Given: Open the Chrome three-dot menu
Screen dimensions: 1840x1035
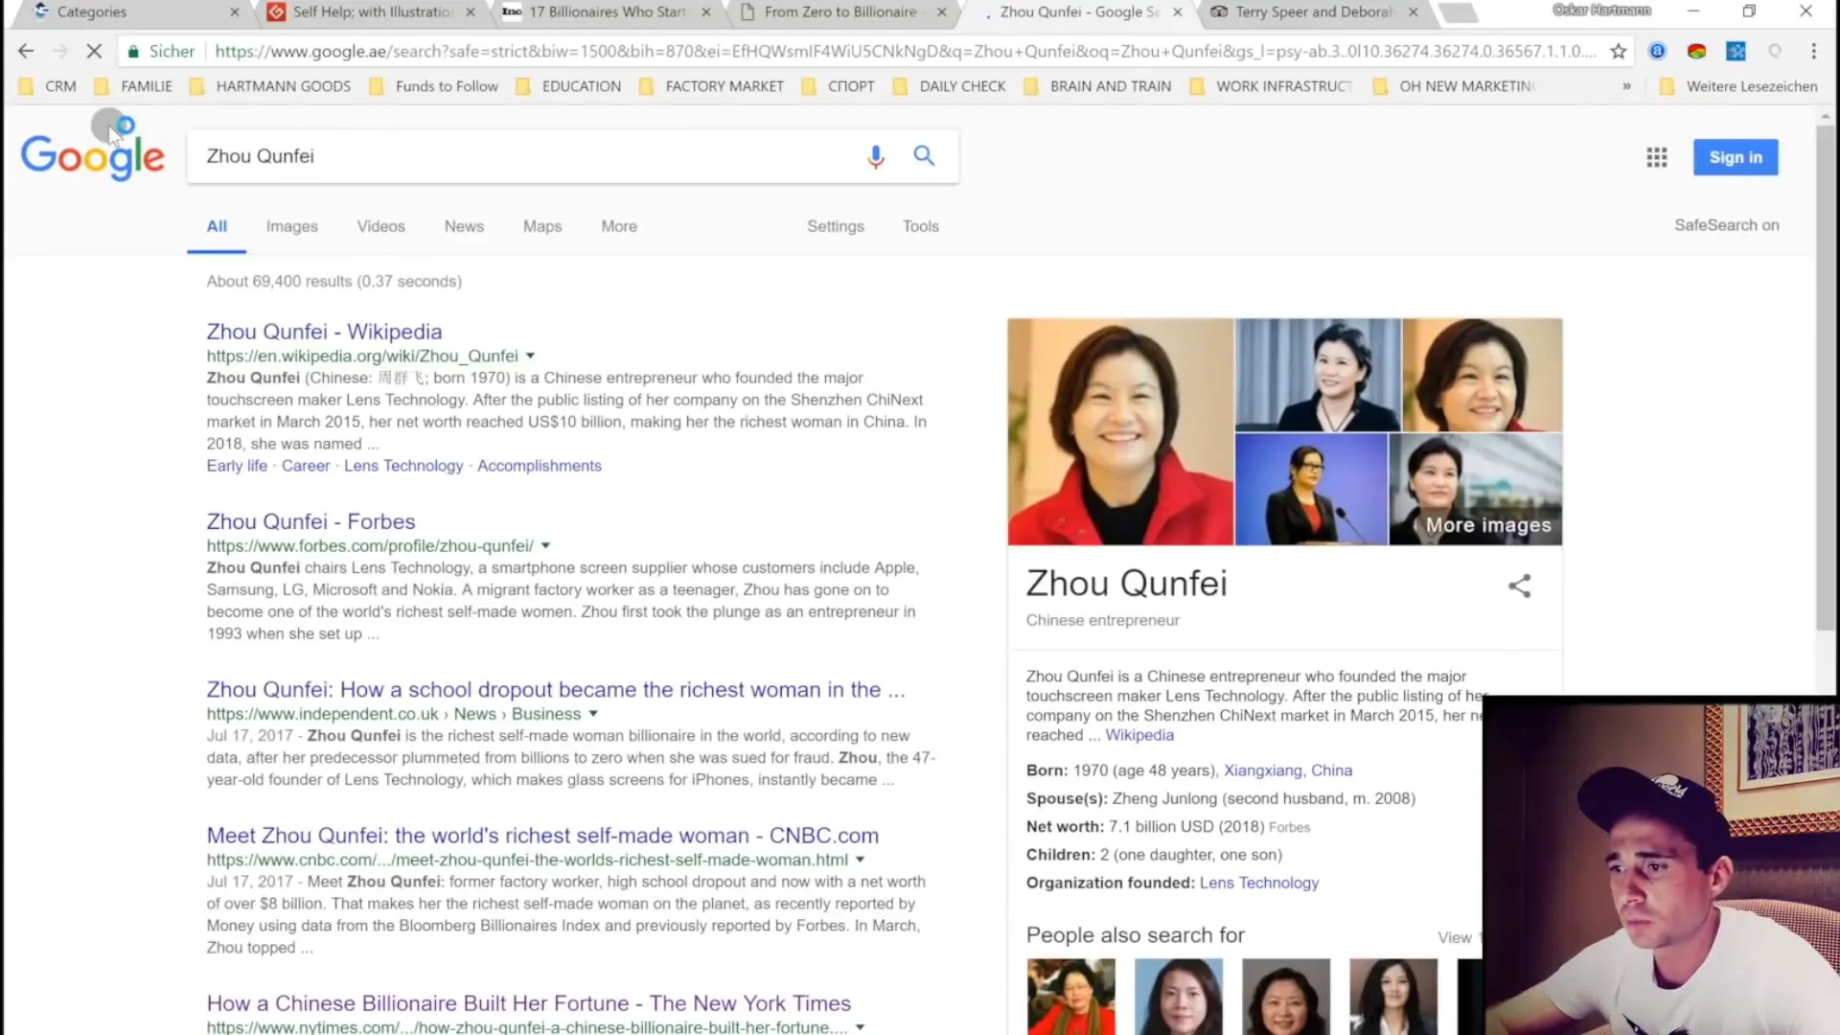Looking at the screenshot, I should point(1814,52).
